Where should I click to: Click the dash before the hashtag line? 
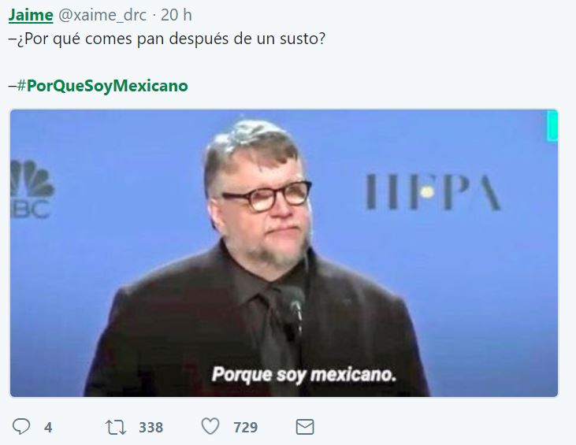pos(13,86)
